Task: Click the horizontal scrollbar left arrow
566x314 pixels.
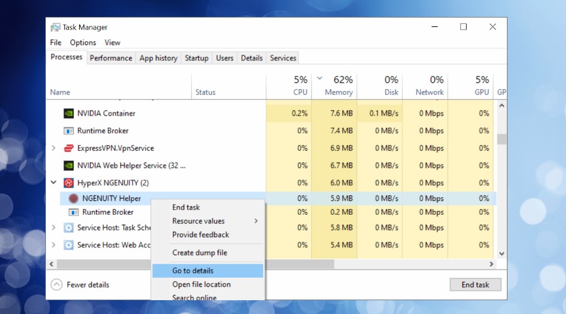Action: tap(52, 264)
